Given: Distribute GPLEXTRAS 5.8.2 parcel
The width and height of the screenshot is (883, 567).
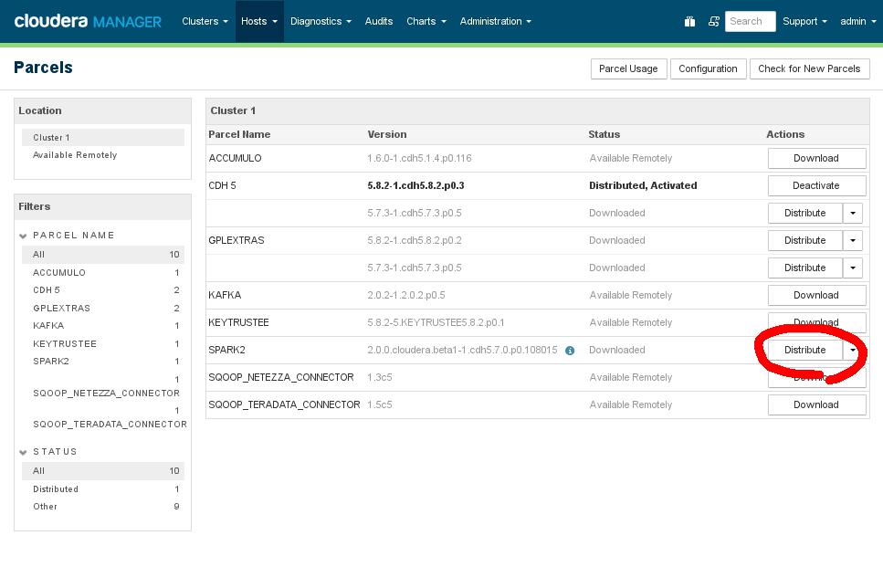Looking at the screenshot, I should pos(805,240).
